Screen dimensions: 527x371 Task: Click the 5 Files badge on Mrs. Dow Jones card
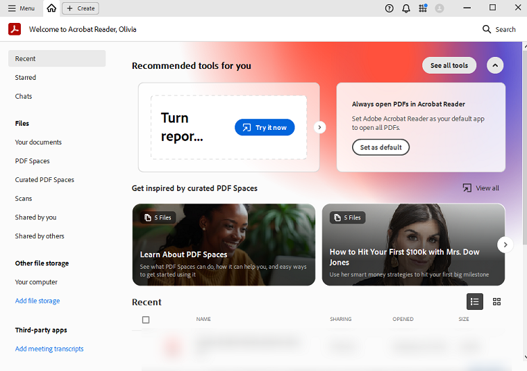(348, 217)
